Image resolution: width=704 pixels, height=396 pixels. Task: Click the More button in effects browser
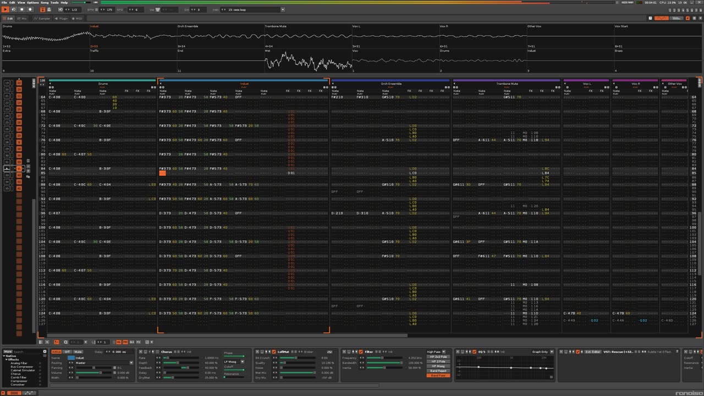coord(8,351)
